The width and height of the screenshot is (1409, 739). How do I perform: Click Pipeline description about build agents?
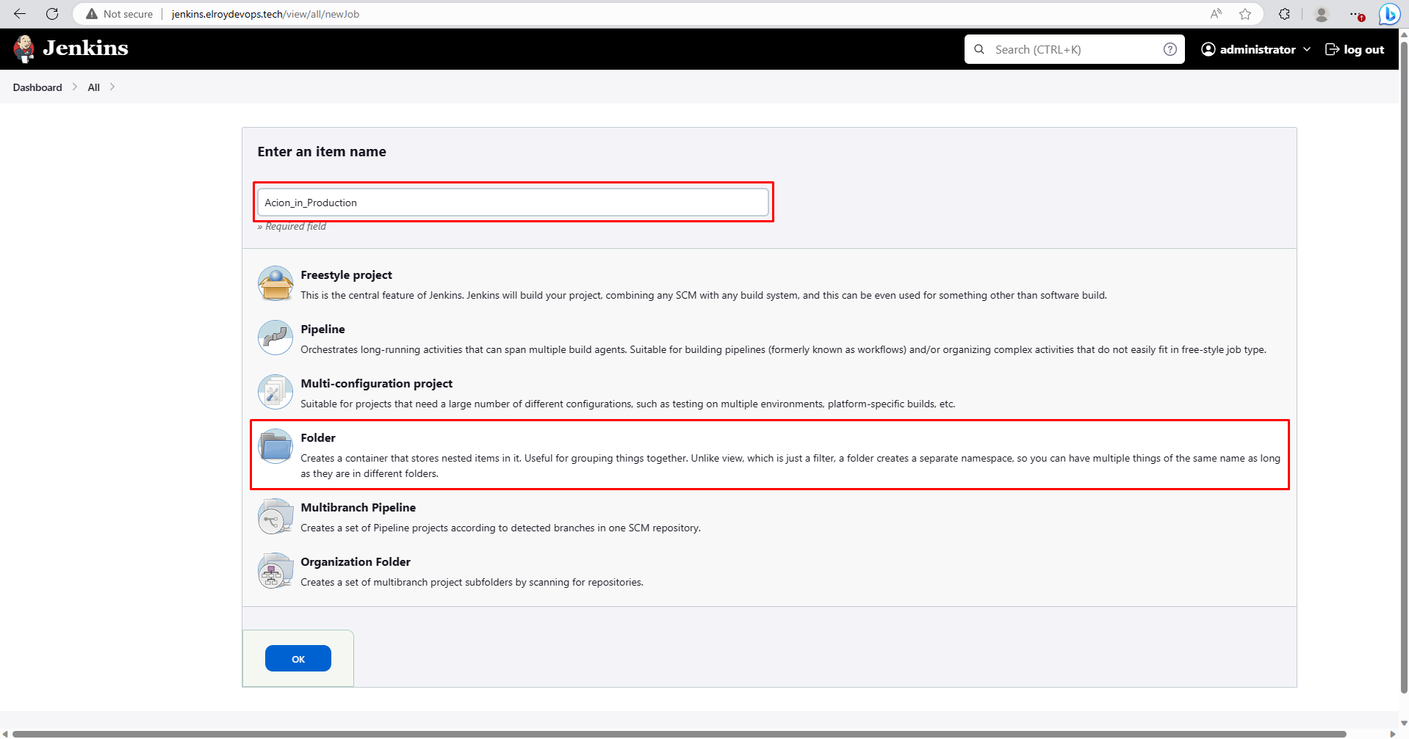(x=783, y=350)
